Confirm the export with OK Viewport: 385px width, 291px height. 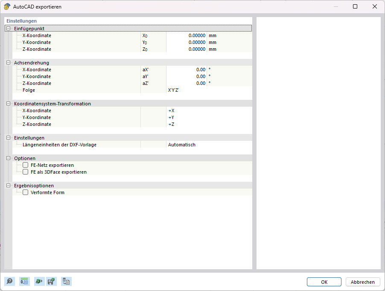pyautogui.click(x=324, y=282)
